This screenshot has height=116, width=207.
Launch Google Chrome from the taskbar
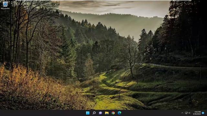pyautogui.click(x=113, y=113)
